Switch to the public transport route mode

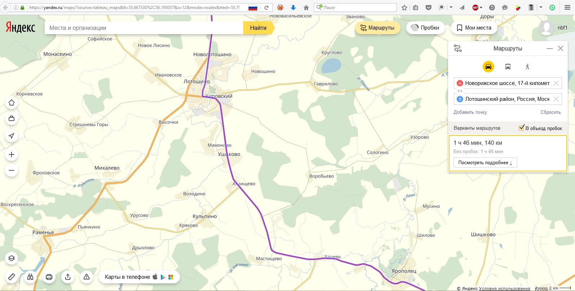508,67
